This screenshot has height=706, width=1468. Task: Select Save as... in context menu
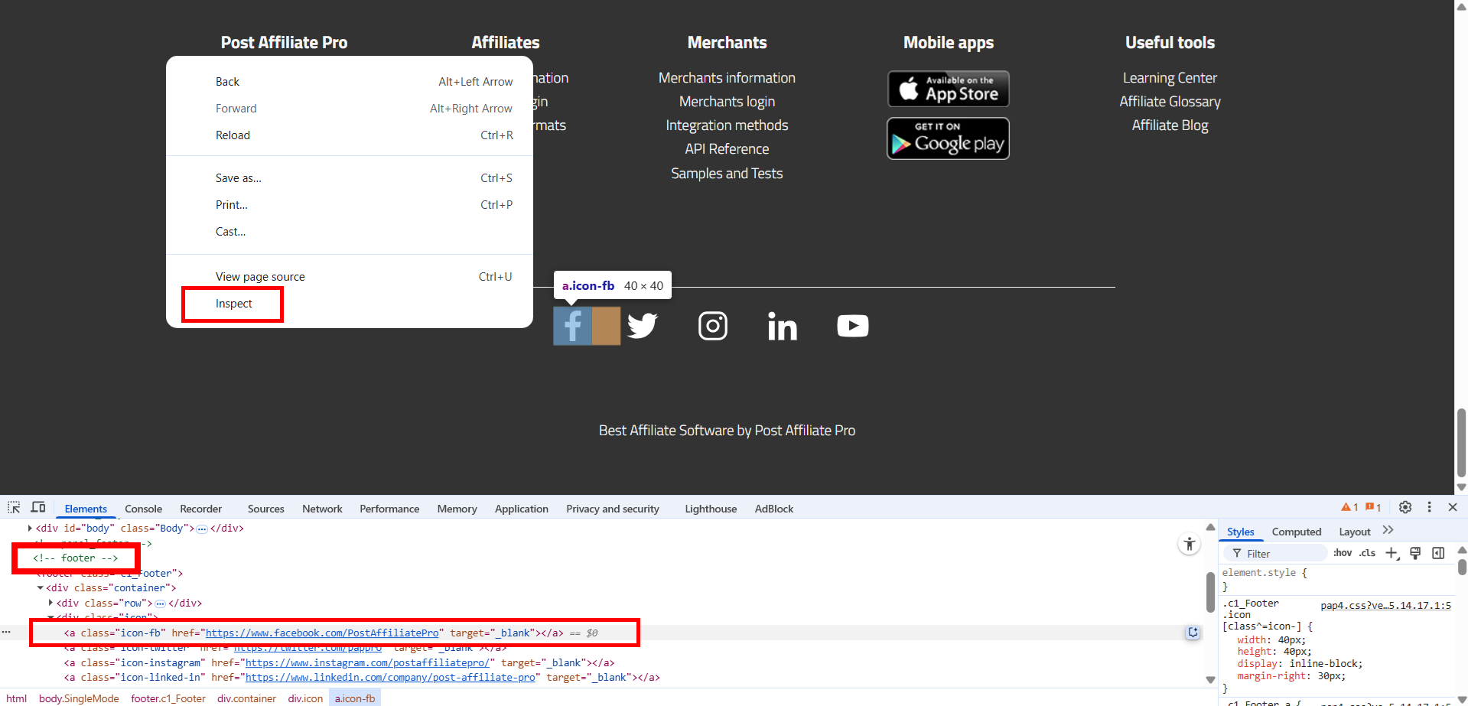[x=350, y=178]
